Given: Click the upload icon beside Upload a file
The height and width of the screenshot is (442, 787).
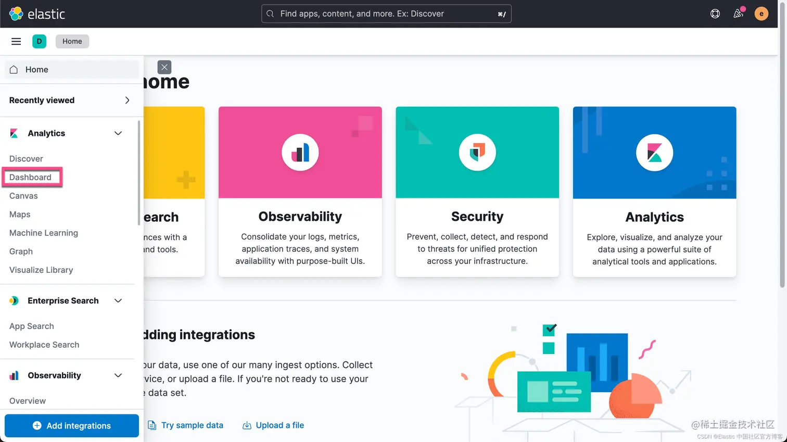Looking at the screenshot, I should (247, 425).
